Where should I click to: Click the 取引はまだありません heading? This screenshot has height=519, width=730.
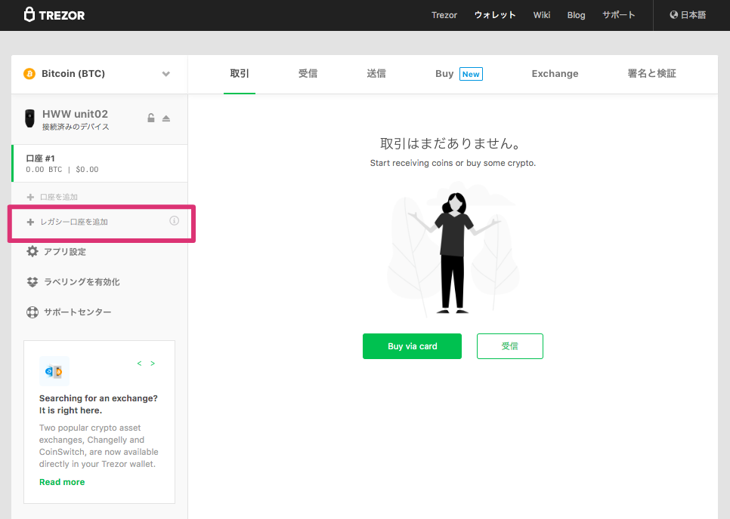point(450,143)
